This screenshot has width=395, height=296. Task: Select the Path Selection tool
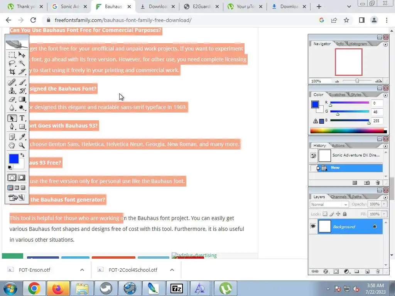[12, 118]
